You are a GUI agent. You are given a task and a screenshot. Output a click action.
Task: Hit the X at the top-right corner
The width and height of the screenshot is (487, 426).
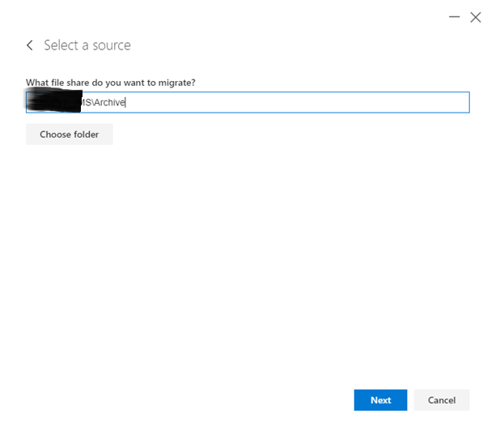click(x=476, y=16)
